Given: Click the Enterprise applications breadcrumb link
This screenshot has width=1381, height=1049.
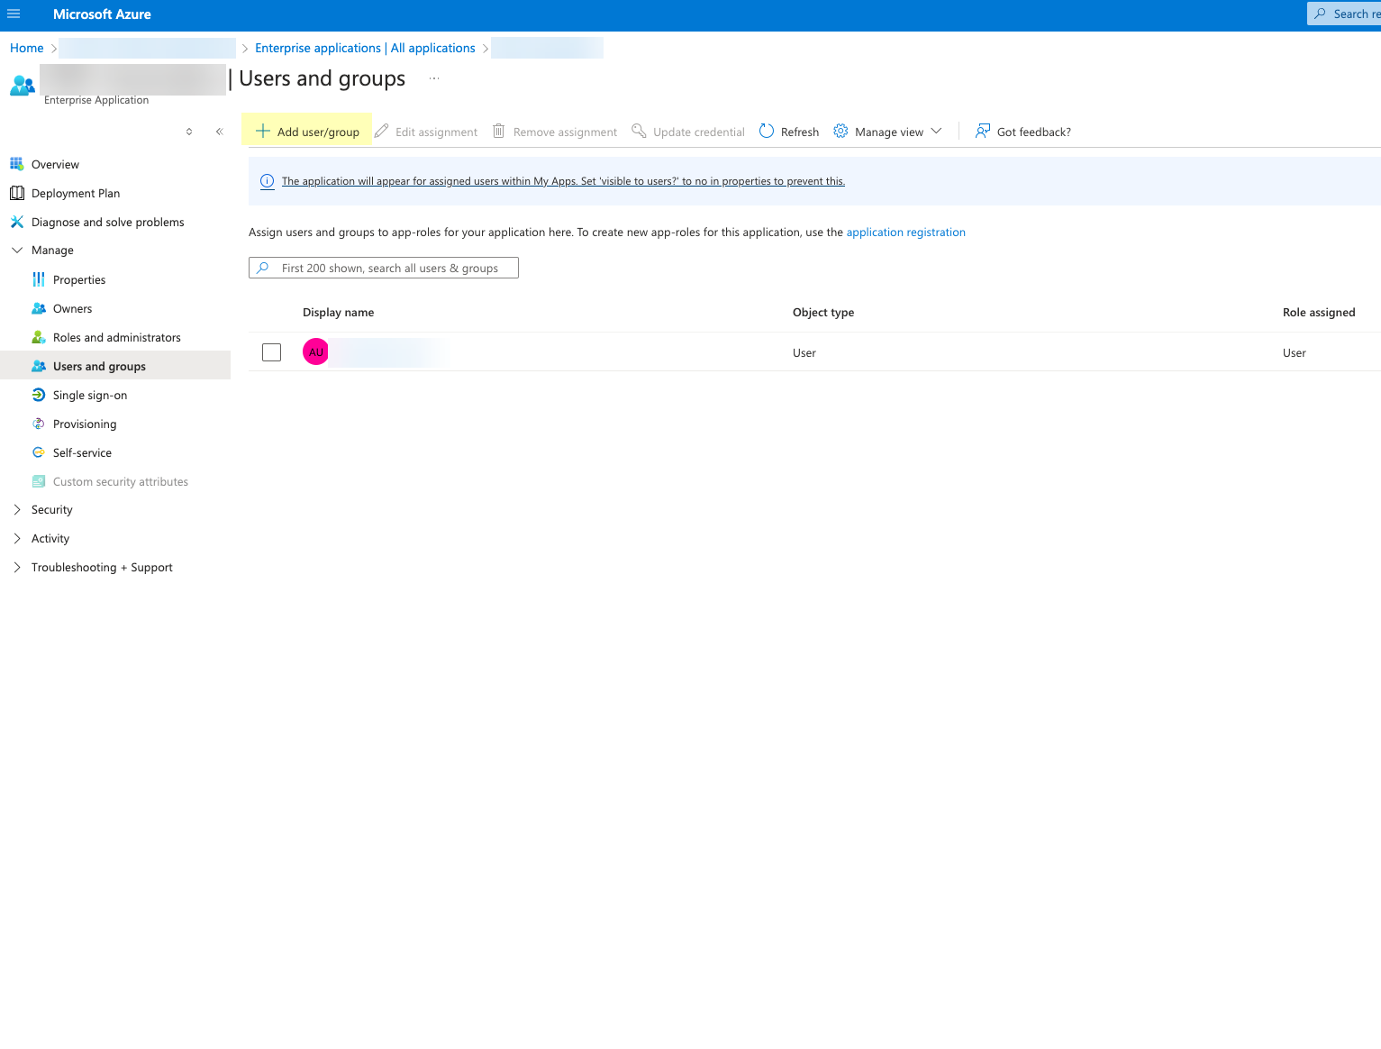Looking at the screenshot, I should pos(365,49).
